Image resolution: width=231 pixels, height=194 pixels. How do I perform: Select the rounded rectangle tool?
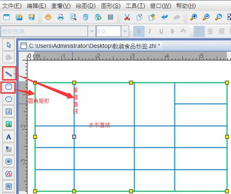8,87
